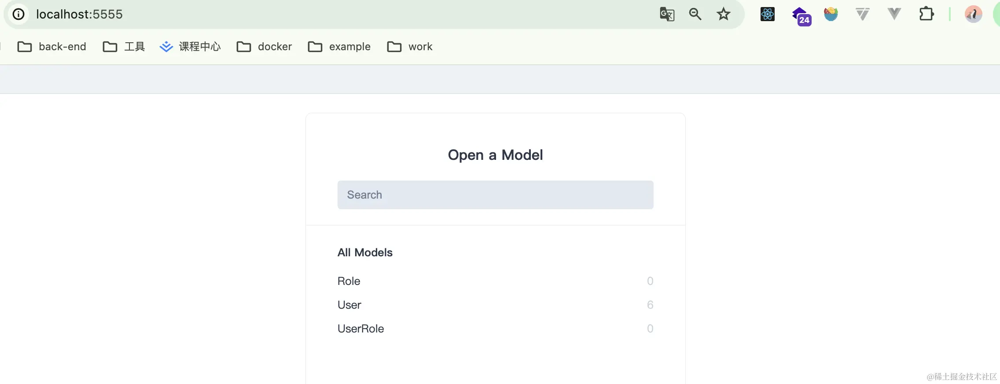Open the UserRole model
Image resolution: width=1000 pixels, height=384 pixels.
(361, 329)
